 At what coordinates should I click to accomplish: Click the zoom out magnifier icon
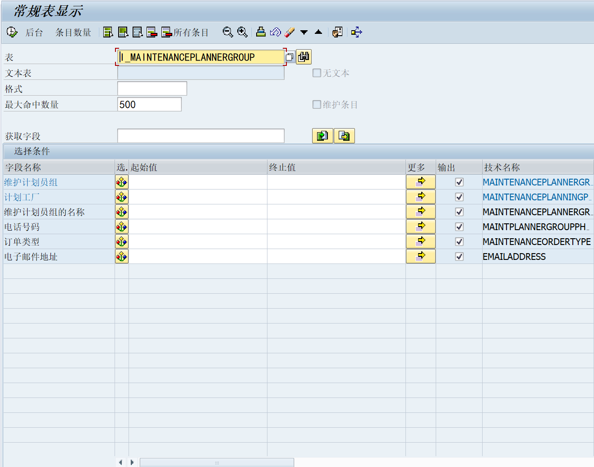(228, 32)
